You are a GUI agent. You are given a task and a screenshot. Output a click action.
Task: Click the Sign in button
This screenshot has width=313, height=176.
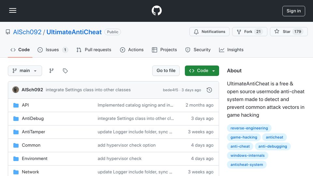click(x=294, y=11)
